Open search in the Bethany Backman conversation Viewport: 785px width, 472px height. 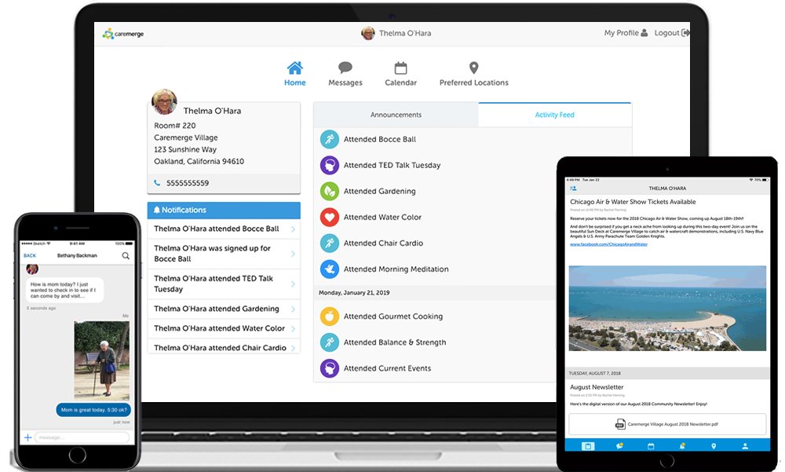(126, 256)
